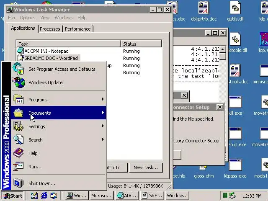Close the Connector Setup error dialog

(x=219, y=107)
